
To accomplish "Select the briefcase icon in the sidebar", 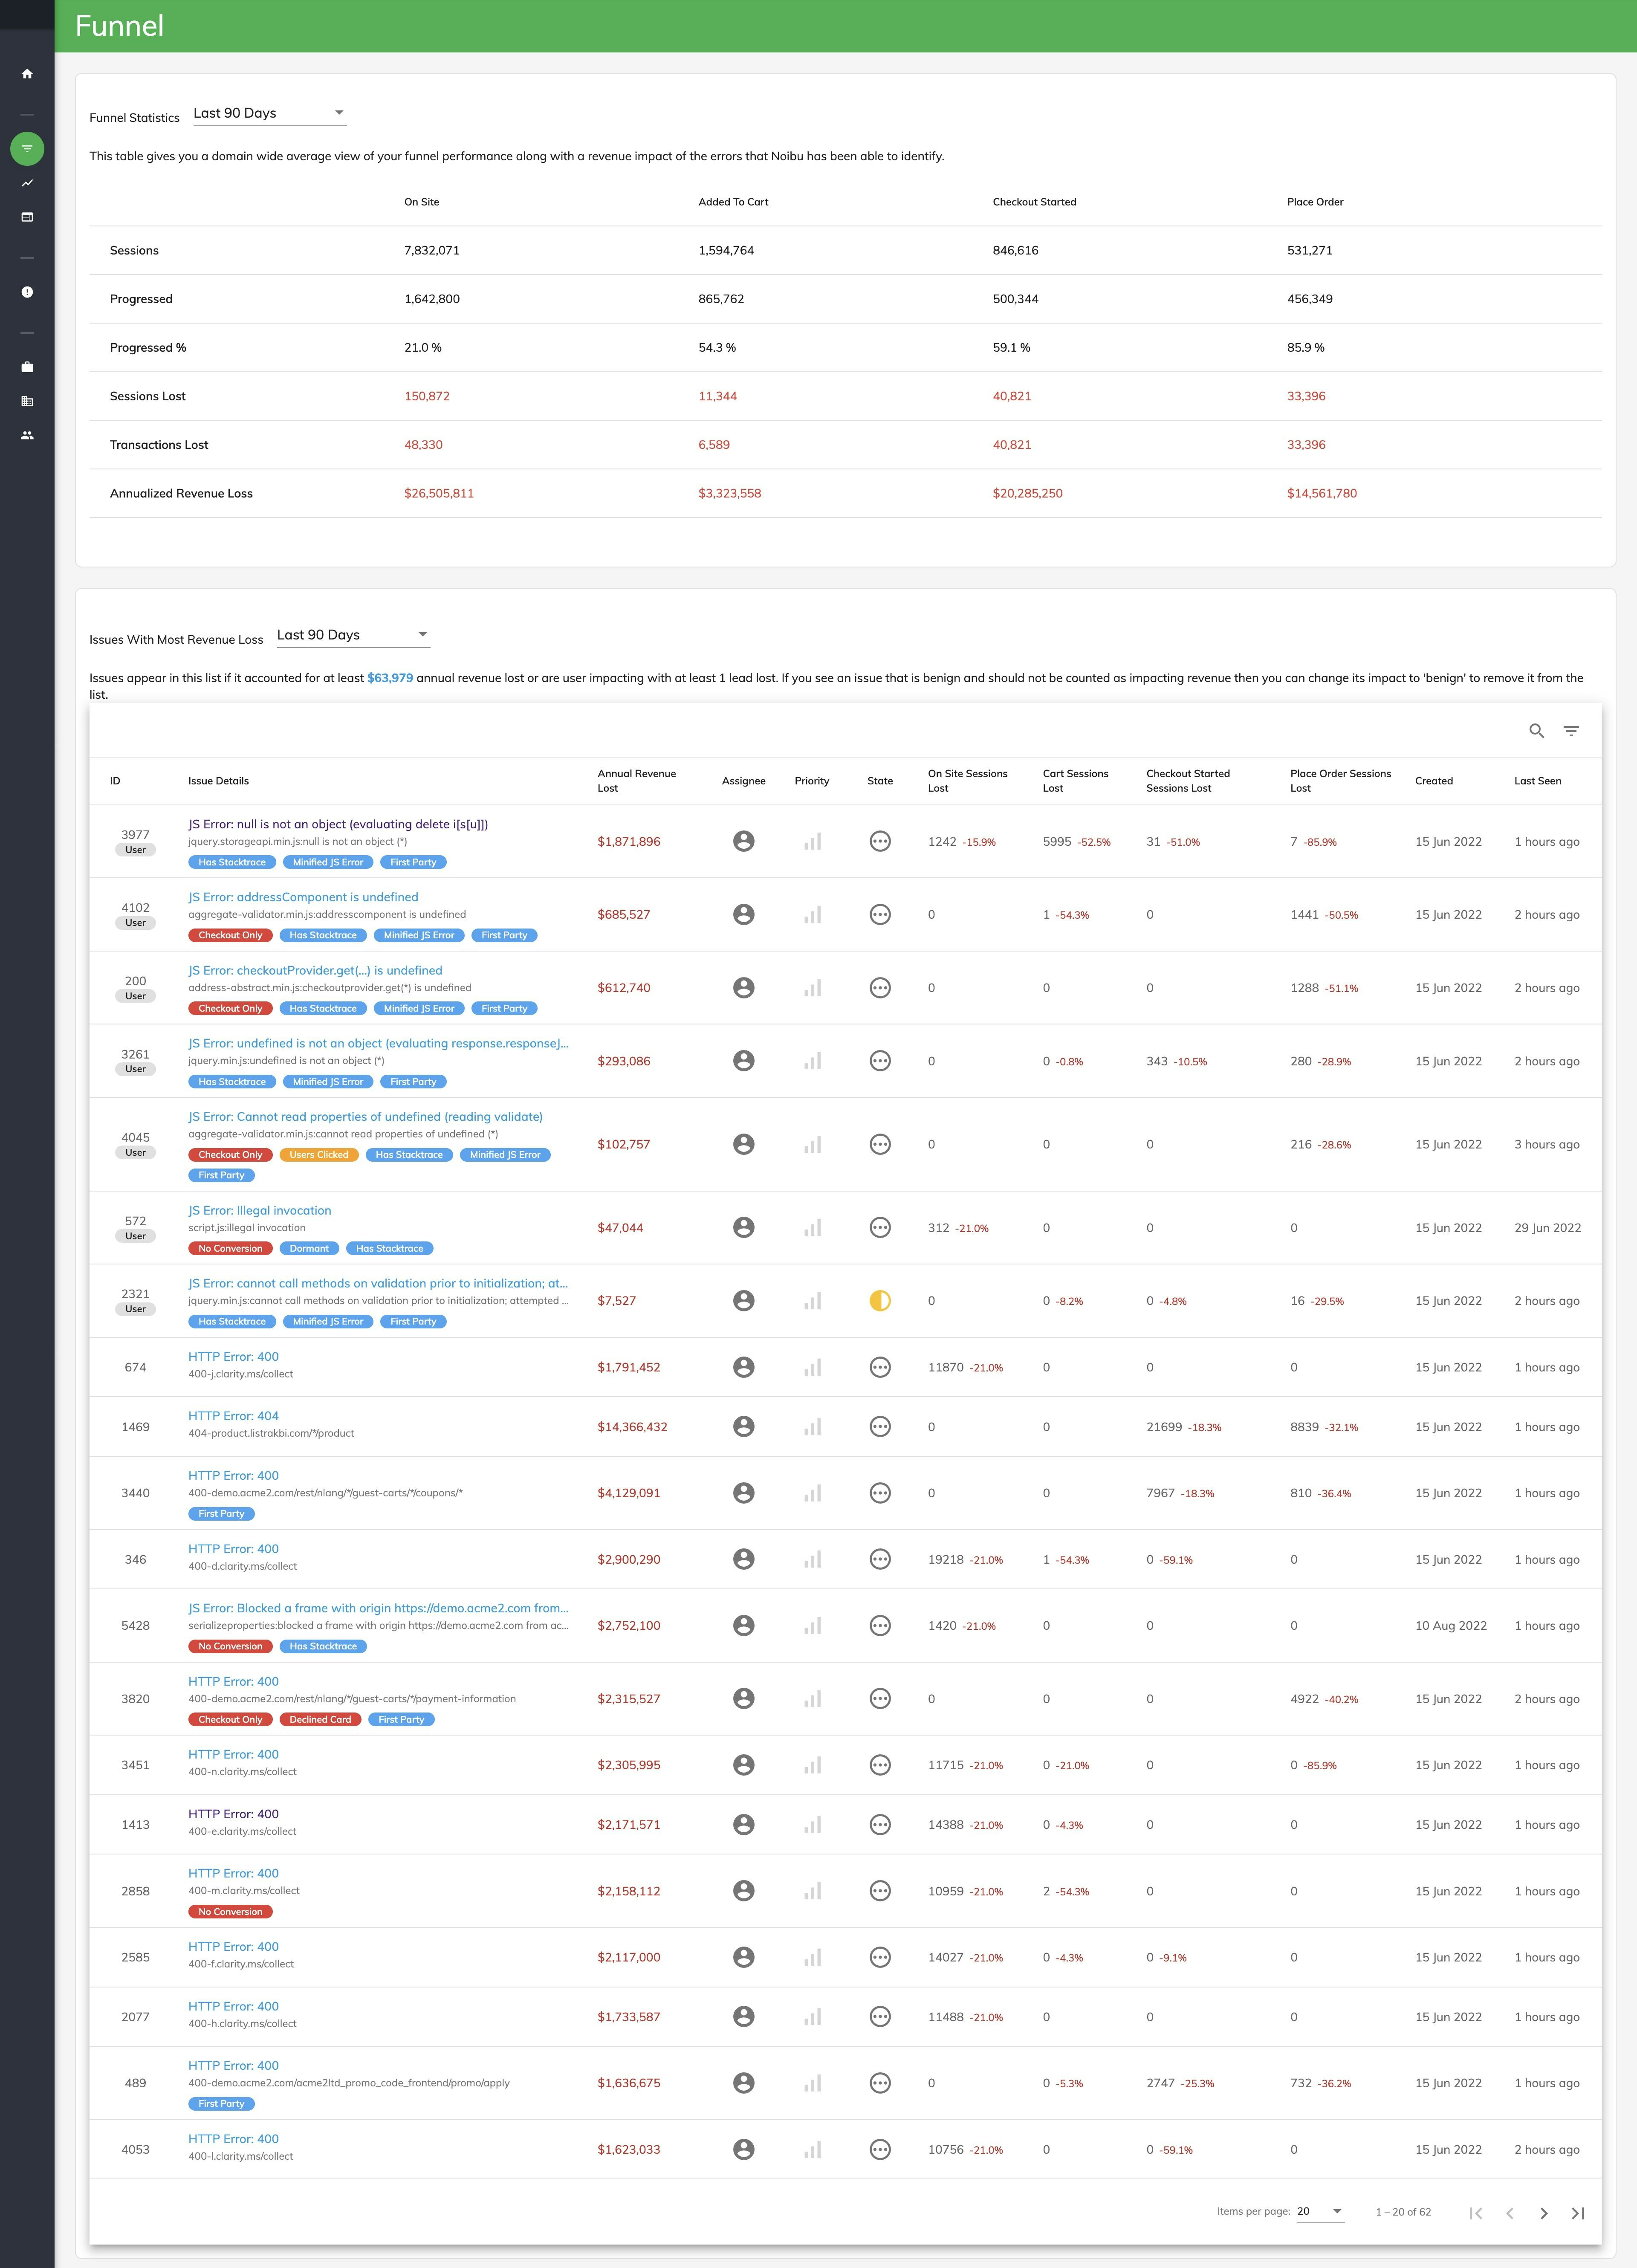I will pos(27,366).
